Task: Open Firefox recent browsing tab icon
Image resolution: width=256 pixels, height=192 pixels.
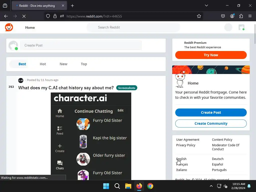Action: coord(5,6)
